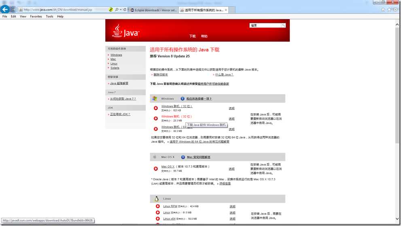
Task: Open the Favorites menu
Action: (x=36, y=16)
